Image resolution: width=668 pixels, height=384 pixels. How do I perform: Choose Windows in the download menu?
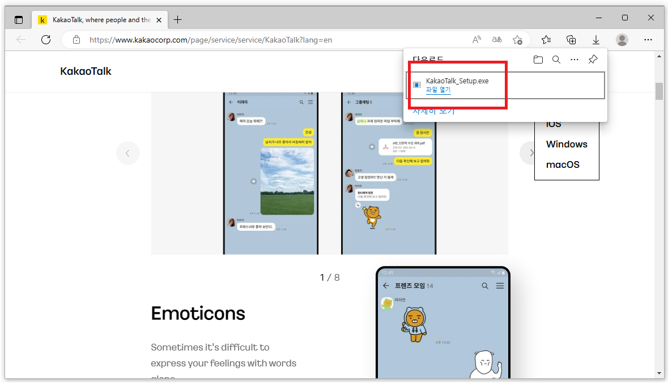pyautogui.click(x=567, y=144)
